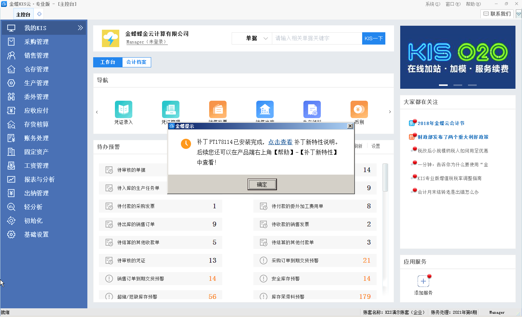The width and height of the screenshot is (522, 317).
Task: Click the 凭证录入 navigation icon
Action: [x=124, y=109]
